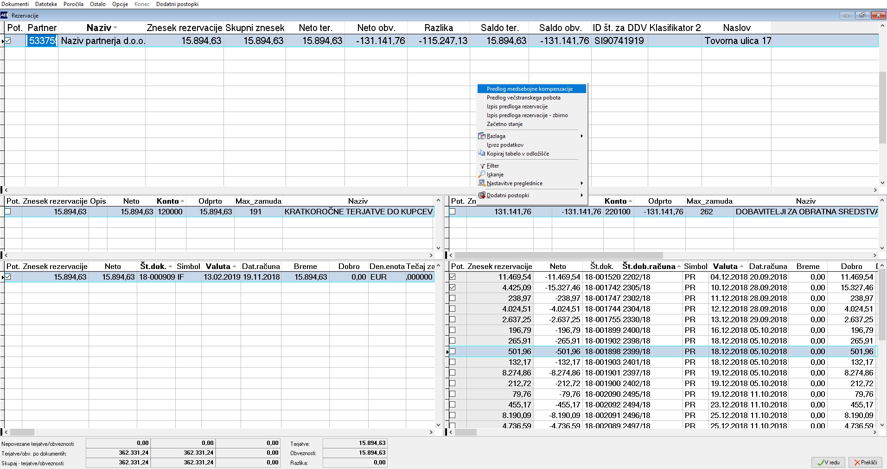The width and height of the screenshot is (887, 469).
Task: Click scroll-down arrow of right invoices grid
Action: [883, 425]
